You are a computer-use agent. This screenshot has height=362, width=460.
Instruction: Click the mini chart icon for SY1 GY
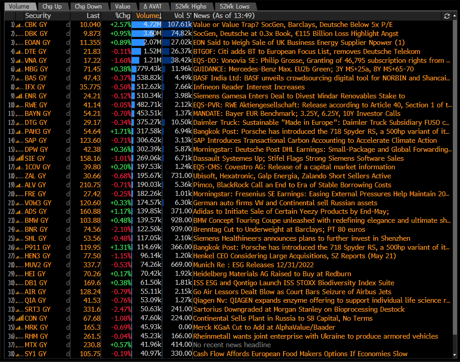[20, 354]
